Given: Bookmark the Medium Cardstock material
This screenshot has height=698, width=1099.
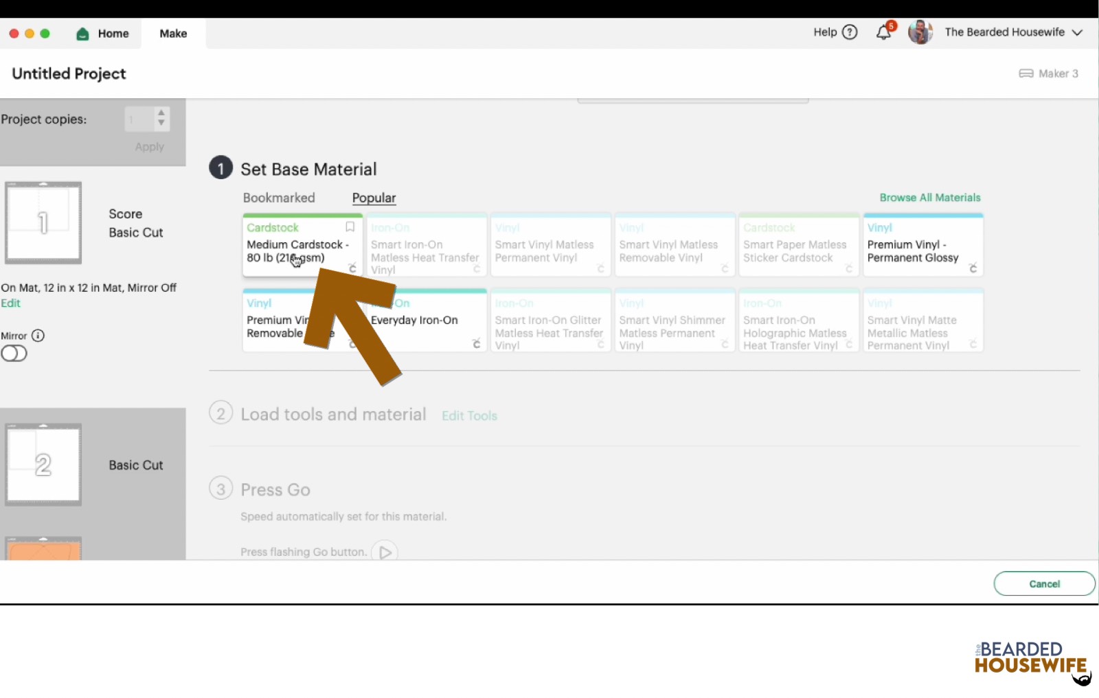Looking at the screenshot, I should click(350, 227).
